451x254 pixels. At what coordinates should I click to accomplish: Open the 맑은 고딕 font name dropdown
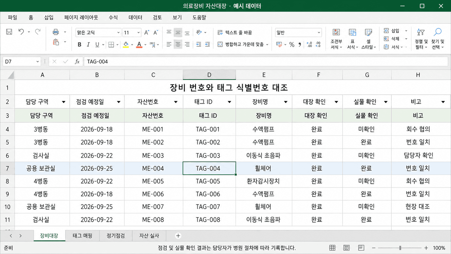[118, 33]
